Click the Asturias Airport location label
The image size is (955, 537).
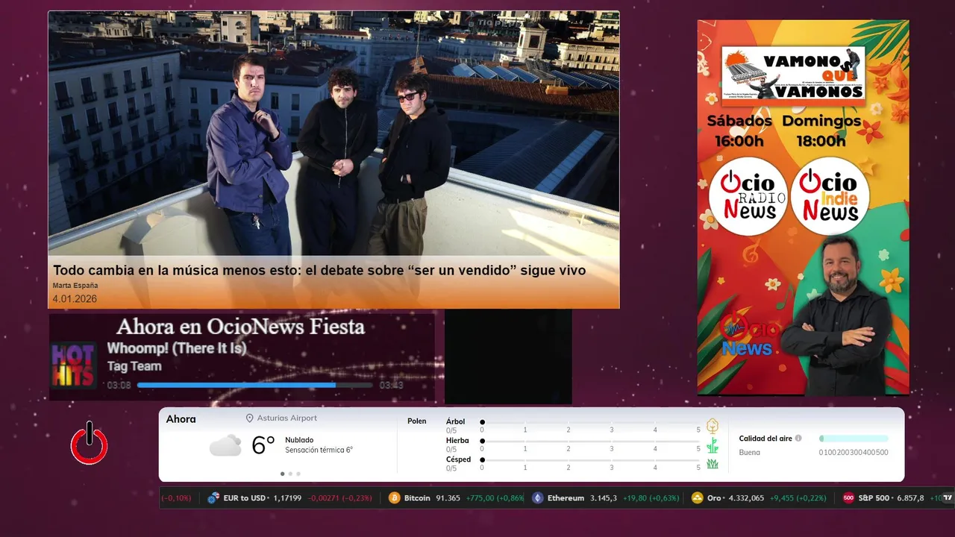pyautogui.click(x=287, y=418)
